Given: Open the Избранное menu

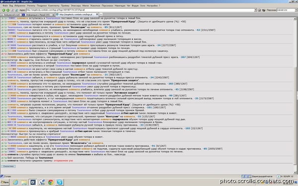Looking at the screenshot, I should [x=20, y=5].
